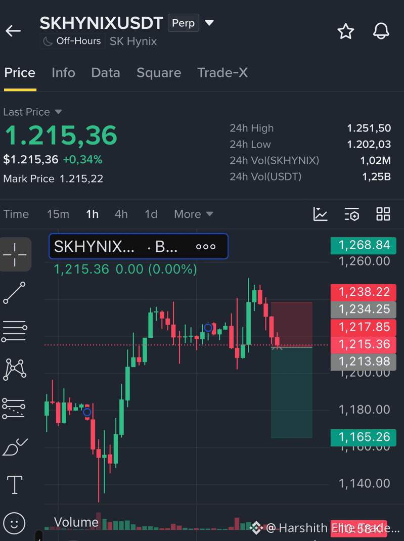Click the 1,140.00 axis price level

365,484
